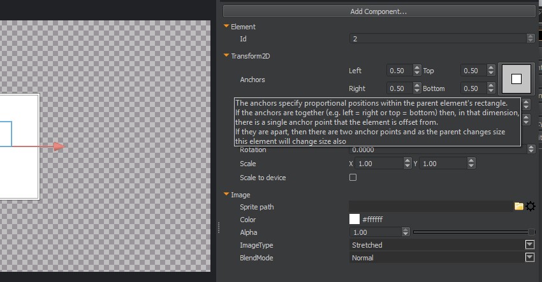The image size is (542, 282).
Task: Click the Left anchor stepper arrows
Action: [417, 71]
